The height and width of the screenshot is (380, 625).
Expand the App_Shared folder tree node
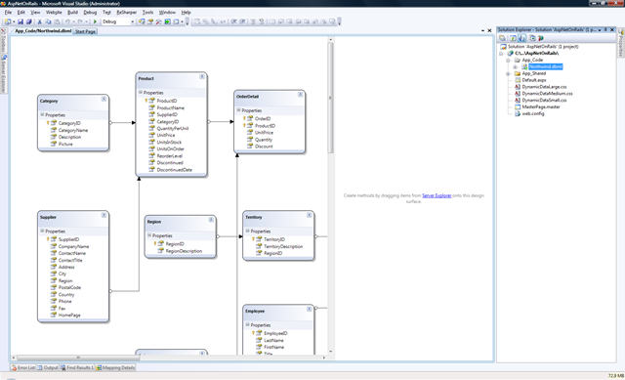[x=508, y=74]
